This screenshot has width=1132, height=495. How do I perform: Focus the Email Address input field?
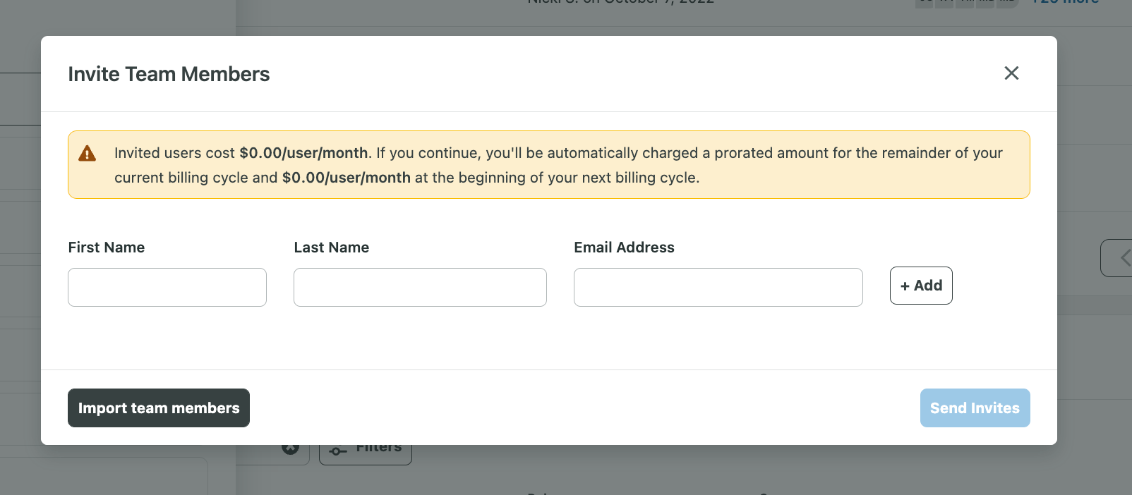click(x=718, y=287)
